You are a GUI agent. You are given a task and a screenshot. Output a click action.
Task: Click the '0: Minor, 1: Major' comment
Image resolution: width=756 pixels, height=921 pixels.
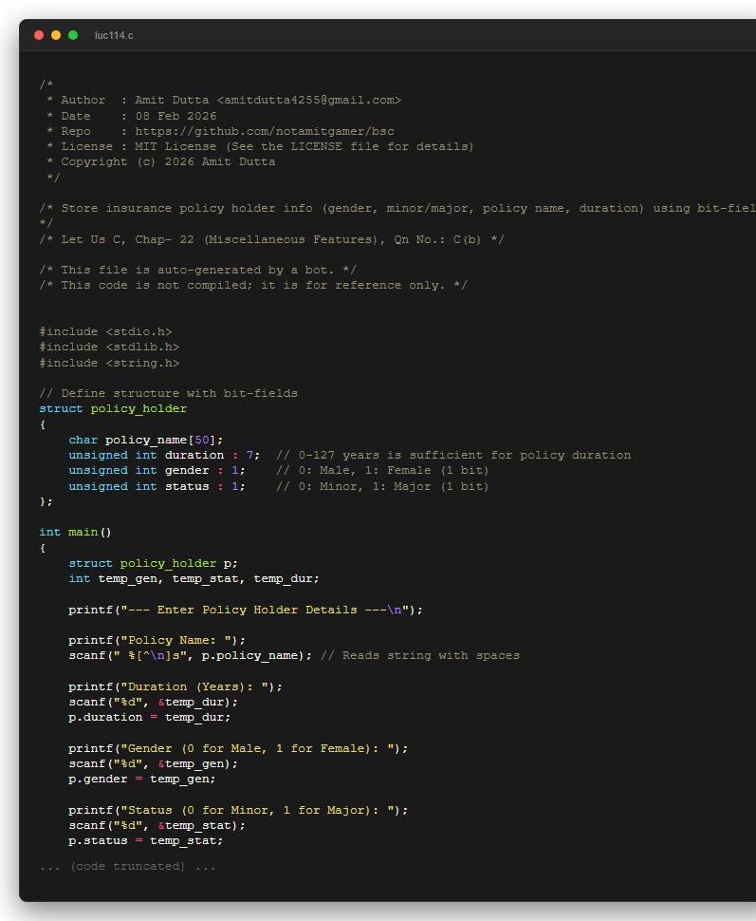click(x=382, y=486)
